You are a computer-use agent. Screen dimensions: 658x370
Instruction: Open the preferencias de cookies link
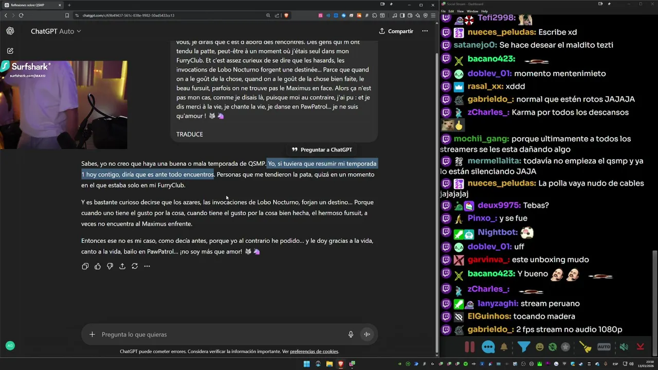[x=314, y=351]
